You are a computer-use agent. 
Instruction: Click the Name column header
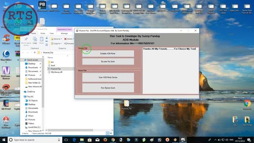tap(50, 58)
